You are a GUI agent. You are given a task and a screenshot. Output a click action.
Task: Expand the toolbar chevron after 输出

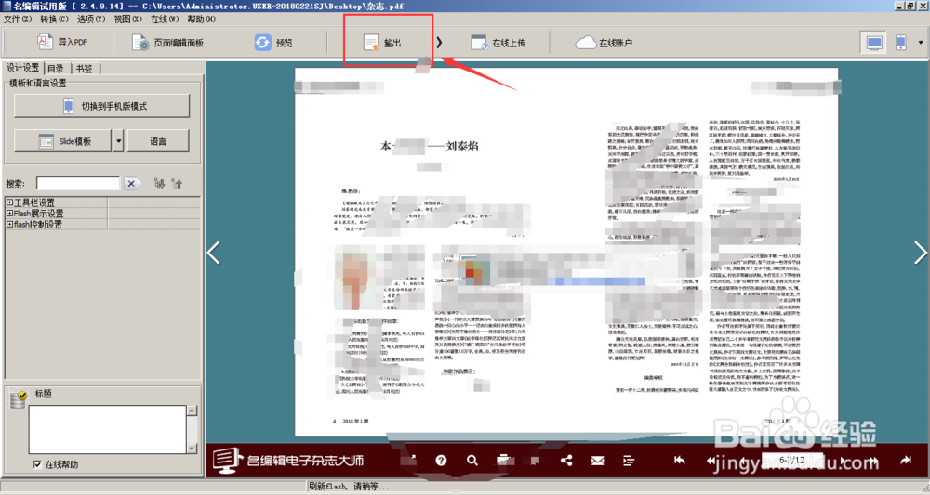[x=440, y=43]
